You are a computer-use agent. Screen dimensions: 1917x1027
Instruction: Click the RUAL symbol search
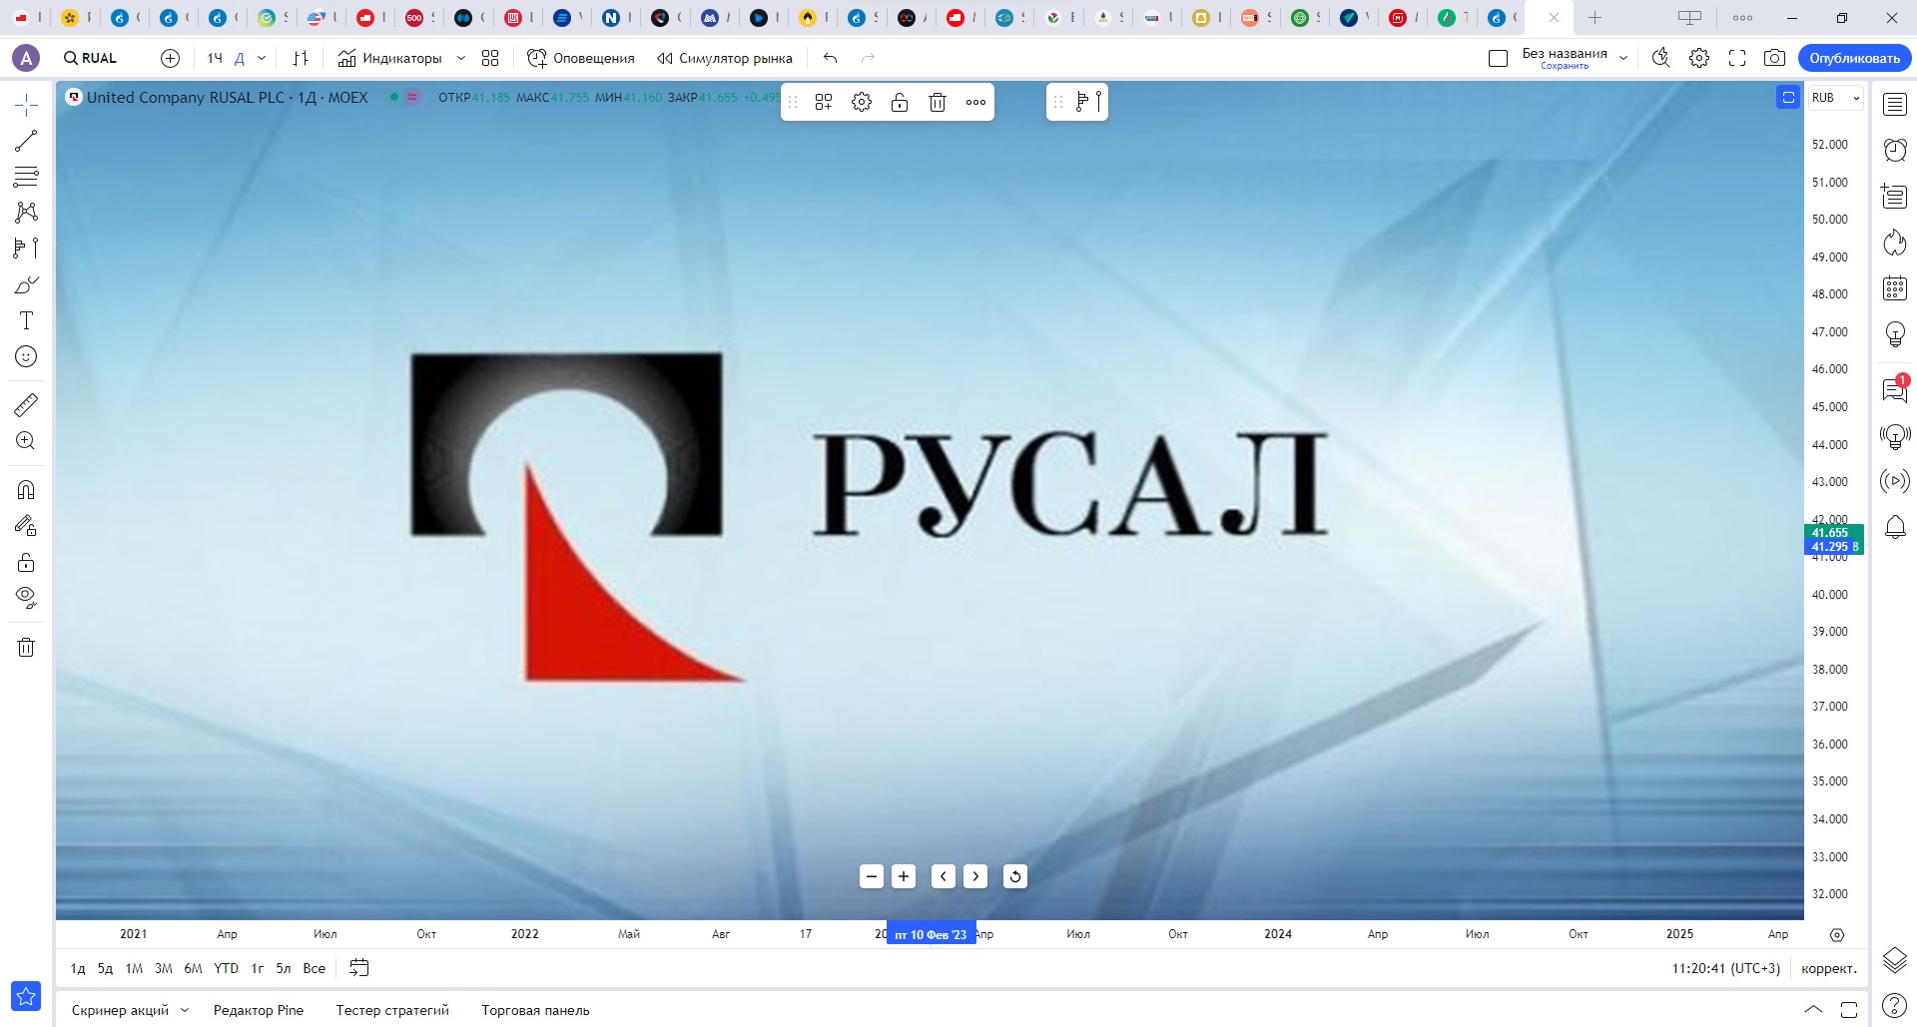(91, 58)
